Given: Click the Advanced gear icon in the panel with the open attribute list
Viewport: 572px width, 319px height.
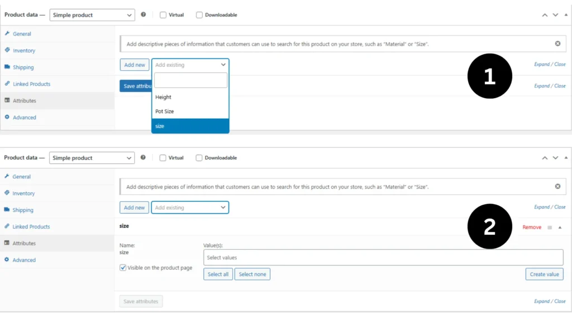Looking at the screenshot, I should [x=7, y=117].
